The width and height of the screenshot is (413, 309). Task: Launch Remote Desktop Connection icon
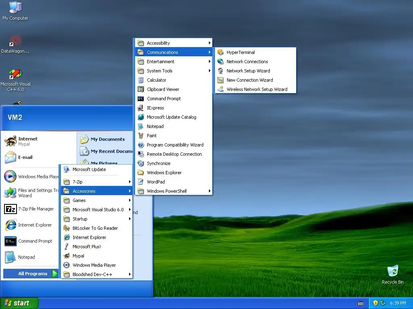point(141,154)
